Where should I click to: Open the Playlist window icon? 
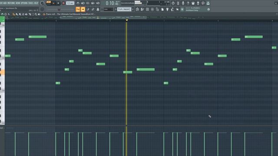[137, 9]
